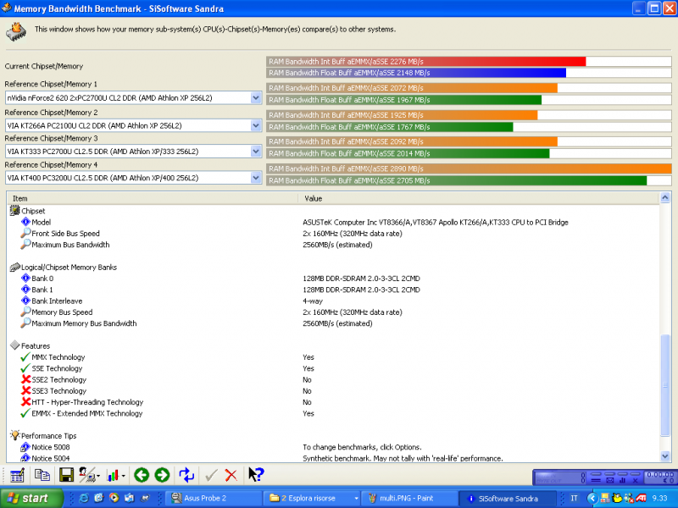Click magnifier icon beside Maximum Bus Bandwidth
Screen dimensions: 678x508
coord(25,244)
